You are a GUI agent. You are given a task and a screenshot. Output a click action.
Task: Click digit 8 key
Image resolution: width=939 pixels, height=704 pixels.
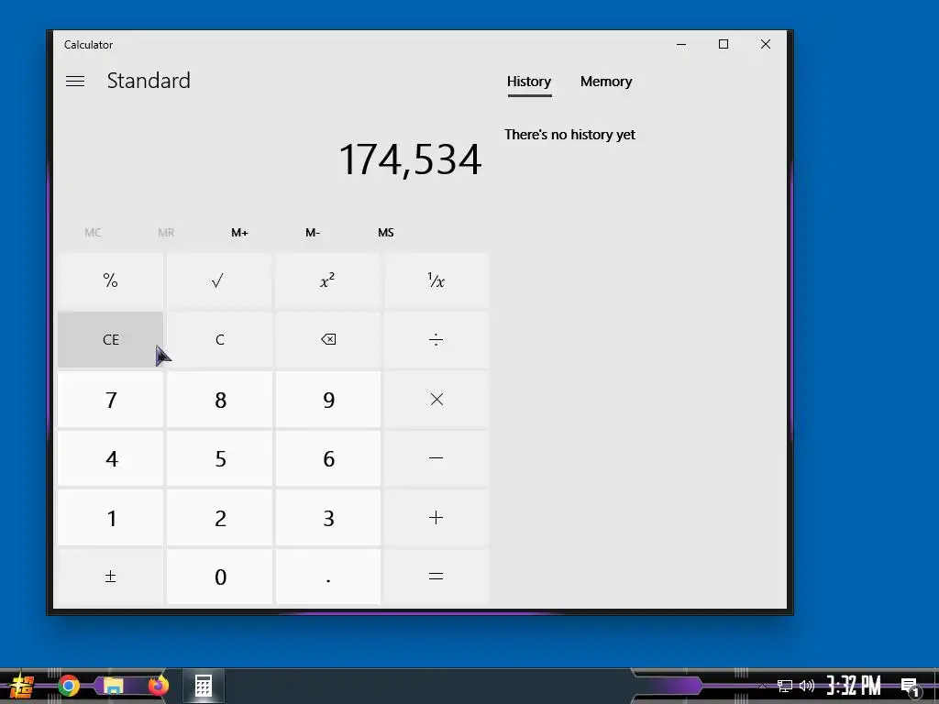pos(219,400)
